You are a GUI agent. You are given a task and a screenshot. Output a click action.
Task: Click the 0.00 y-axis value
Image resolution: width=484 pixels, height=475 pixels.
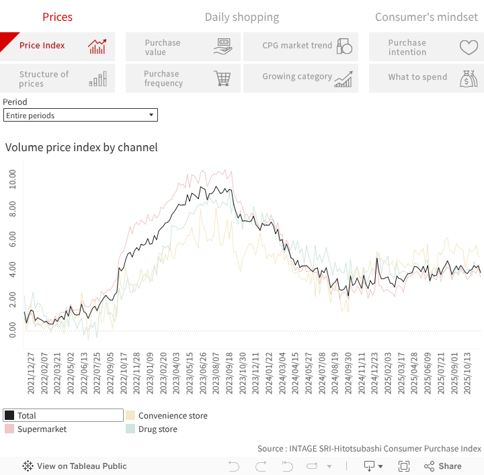pyautogui.click(x=12, y=330)
